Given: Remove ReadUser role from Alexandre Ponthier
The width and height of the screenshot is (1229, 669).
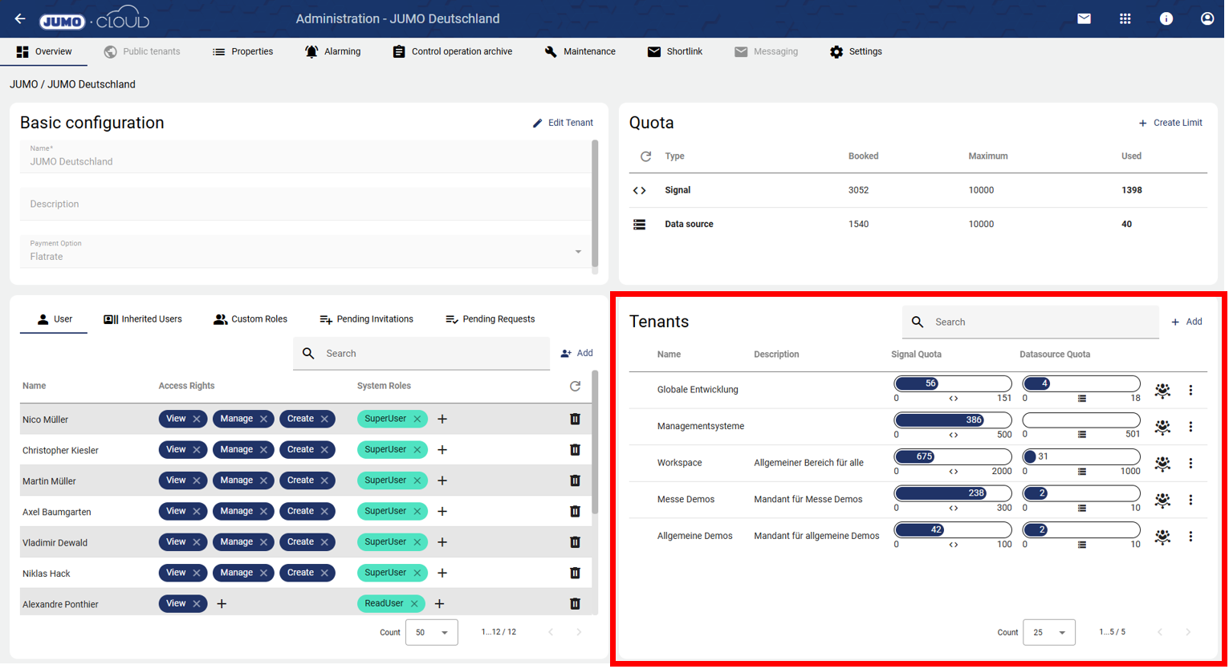Looking at the screenshot, I should point(414,604).
